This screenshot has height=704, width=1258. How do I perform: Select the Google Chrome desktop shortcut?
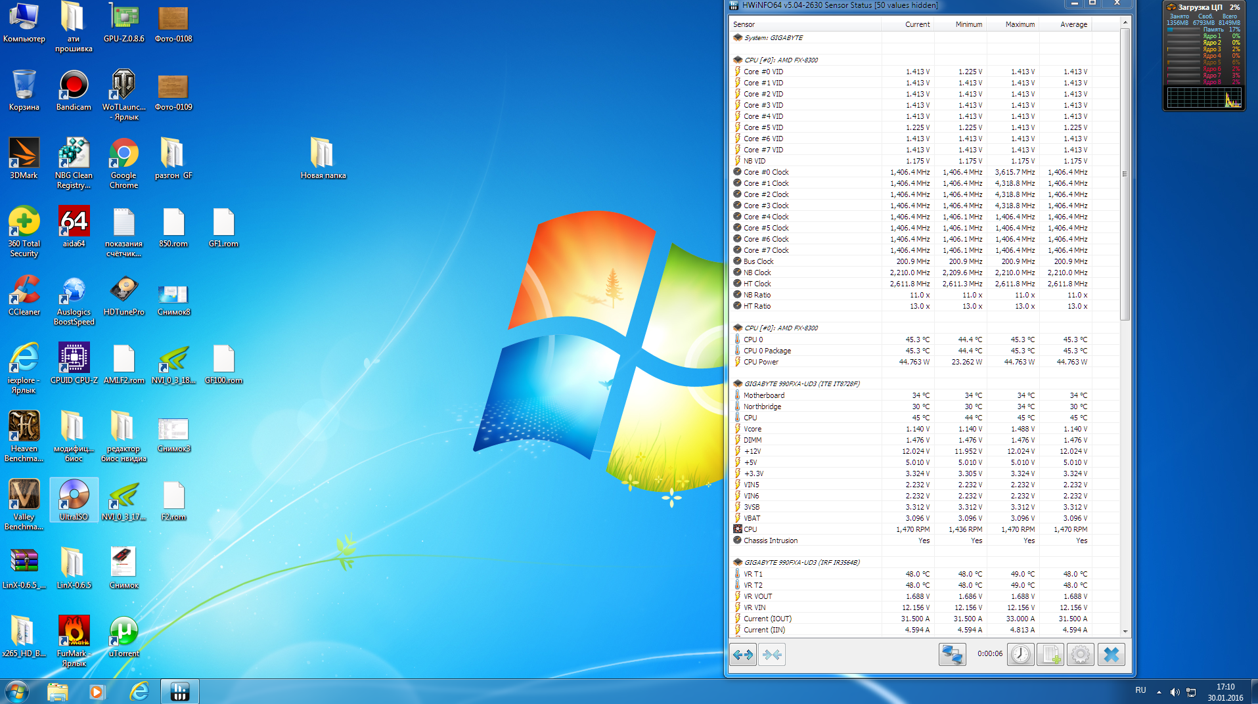click(124, 163)
